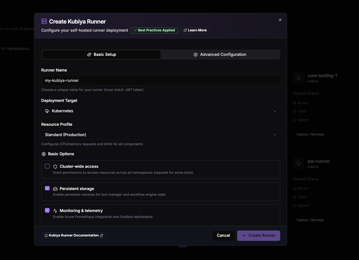
Task: Cancel the runner creation dialog
Action: point(223,236)
